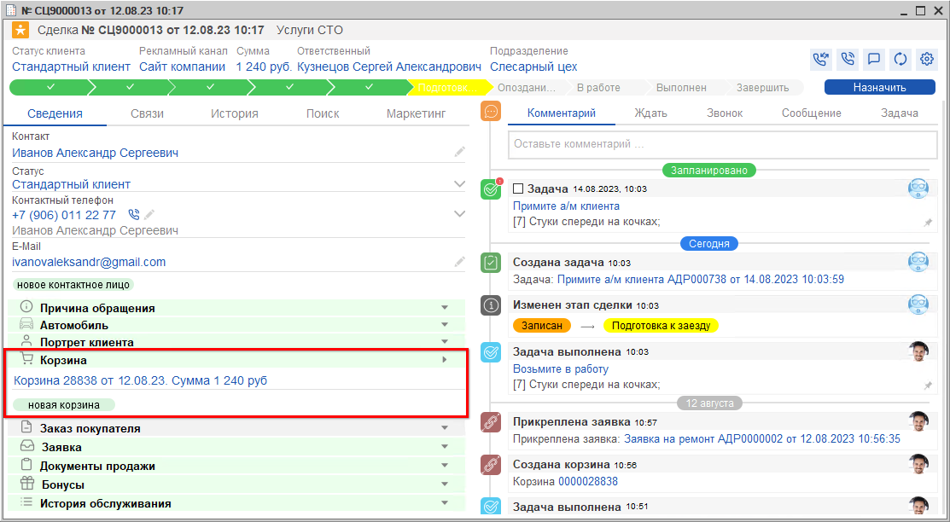950x522 pixels.
Task: Open the Звонок tab
Action: point(725,113)
